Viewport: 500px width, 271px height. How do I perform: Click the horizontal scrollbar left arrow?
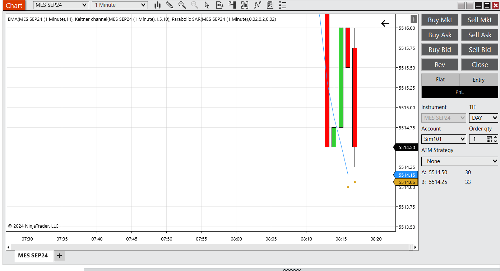click(8, 247)
